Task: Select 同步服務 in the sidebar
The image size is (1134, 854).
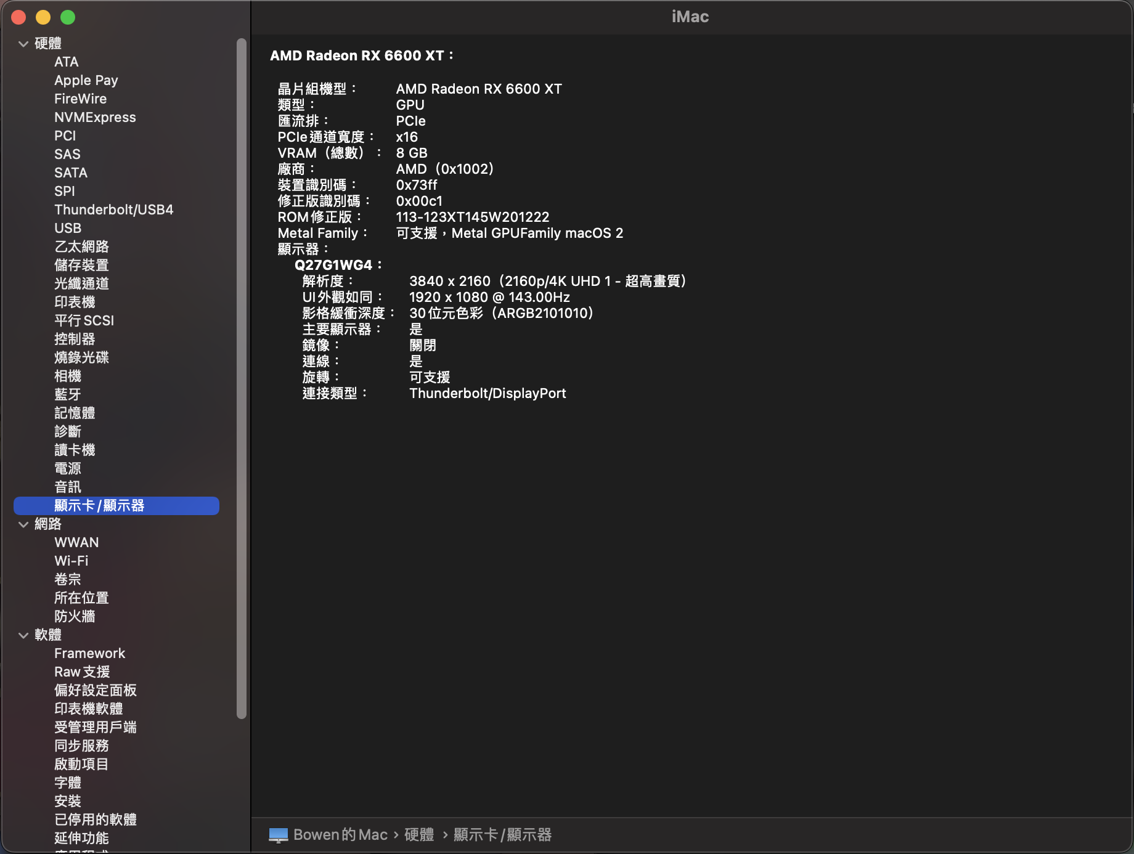Action: [81, 746]
